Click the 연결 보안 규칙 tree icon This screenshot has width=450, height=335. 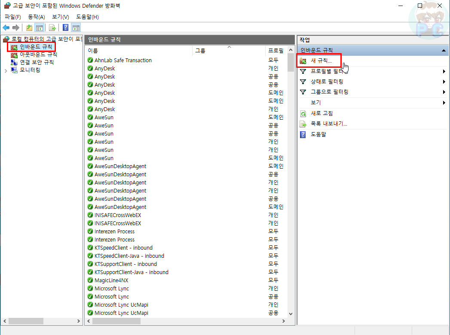pyautogui.click(x=14, y=63)
